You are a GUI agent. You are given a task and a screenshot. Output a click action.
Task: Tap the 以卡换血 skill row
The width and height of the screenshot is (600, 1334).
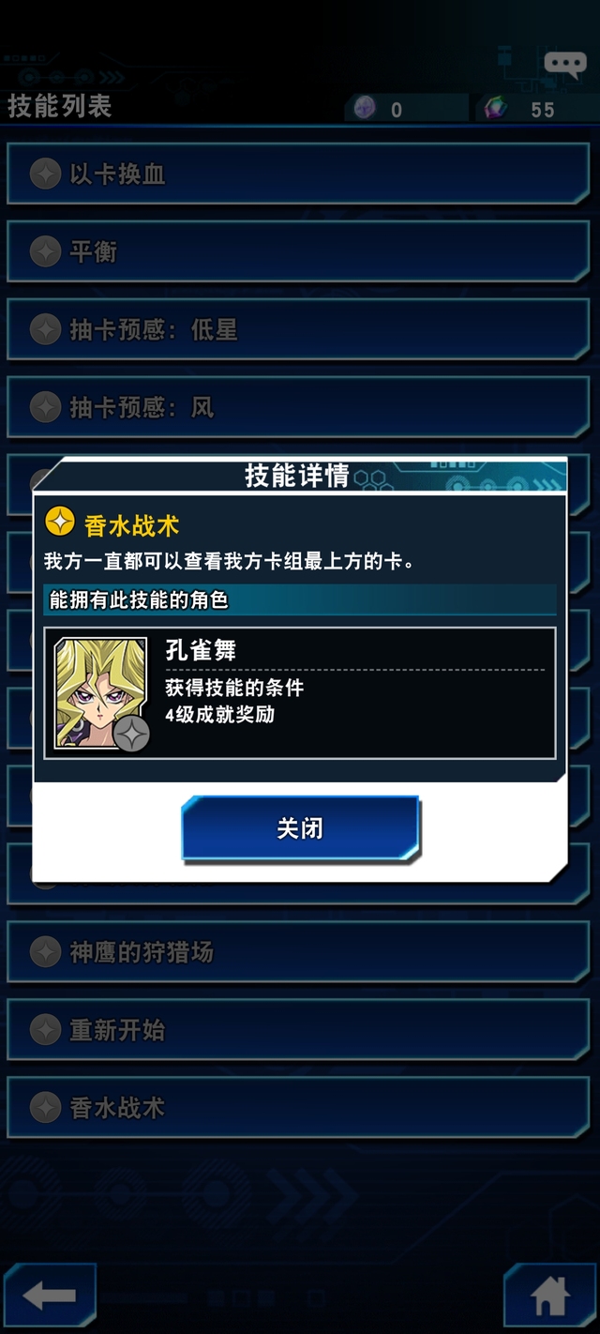pyautogui.click(x=298, y=174)
